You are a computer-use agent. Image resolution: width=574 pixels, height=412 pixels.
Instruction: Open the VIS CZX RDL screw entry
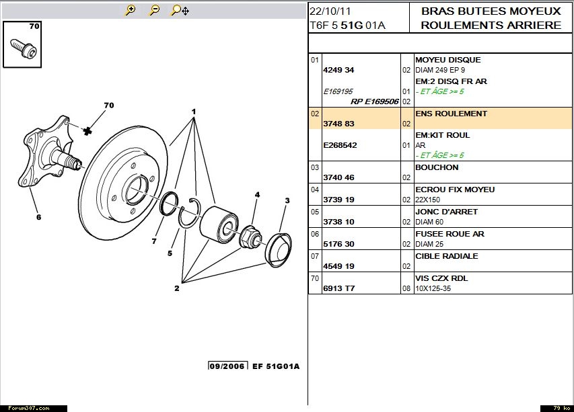(x=441, y=278)
